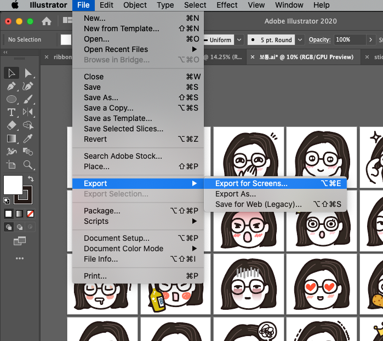This screenshot has width=383, height=341.
Task: Open the Window menu
Action: click(x=289, y=5)
